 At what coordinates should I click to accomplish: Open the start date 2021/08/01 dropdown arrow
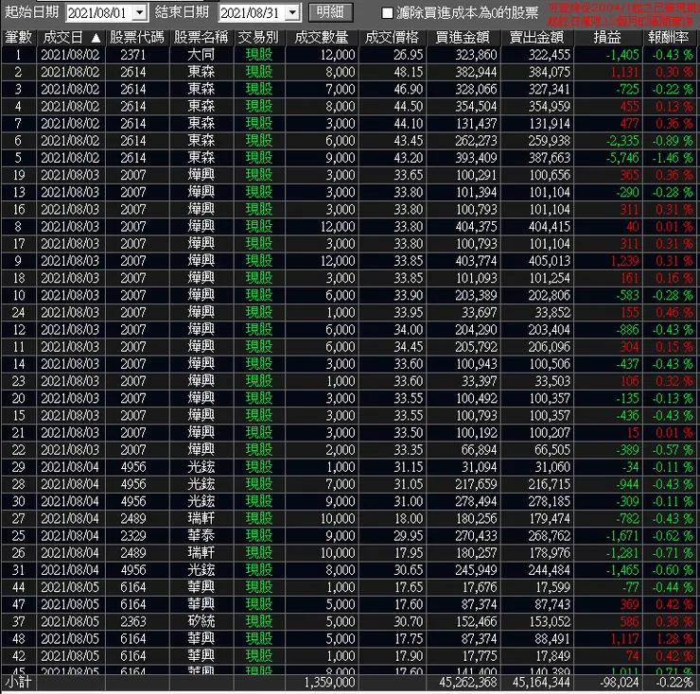click(x=140, y=12)
